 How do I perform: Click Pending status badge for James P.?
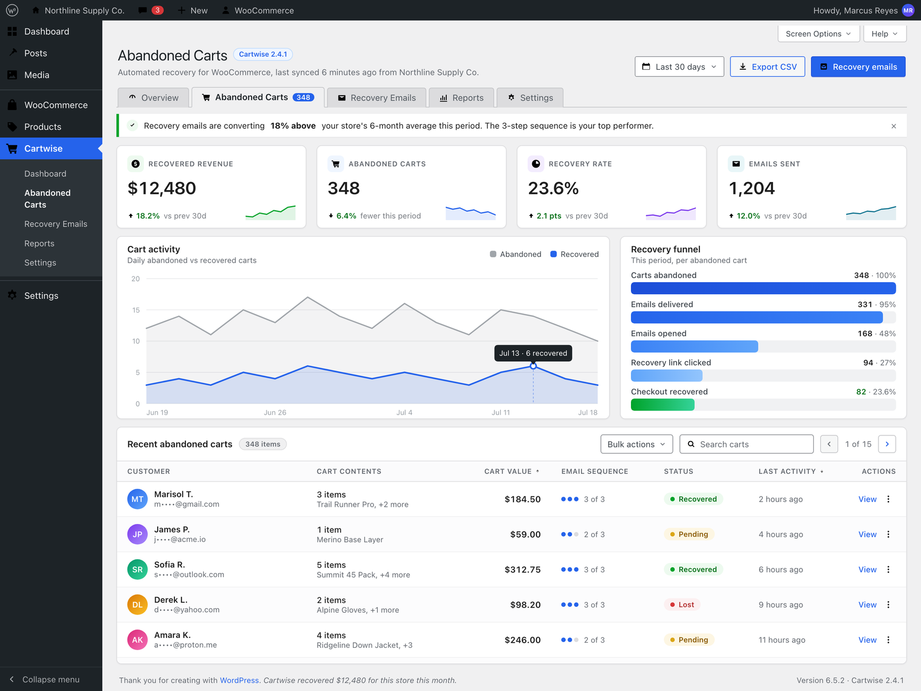[x=689, y=534]
